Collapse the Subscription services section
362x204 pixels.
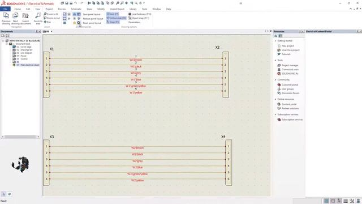[x=275, y=114]
